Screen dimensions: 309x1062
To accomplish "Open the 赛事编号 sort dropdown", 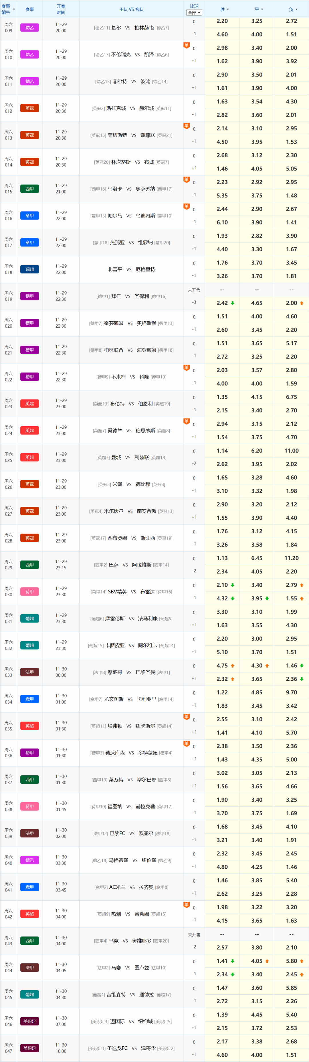I will [x=14, y=9].
